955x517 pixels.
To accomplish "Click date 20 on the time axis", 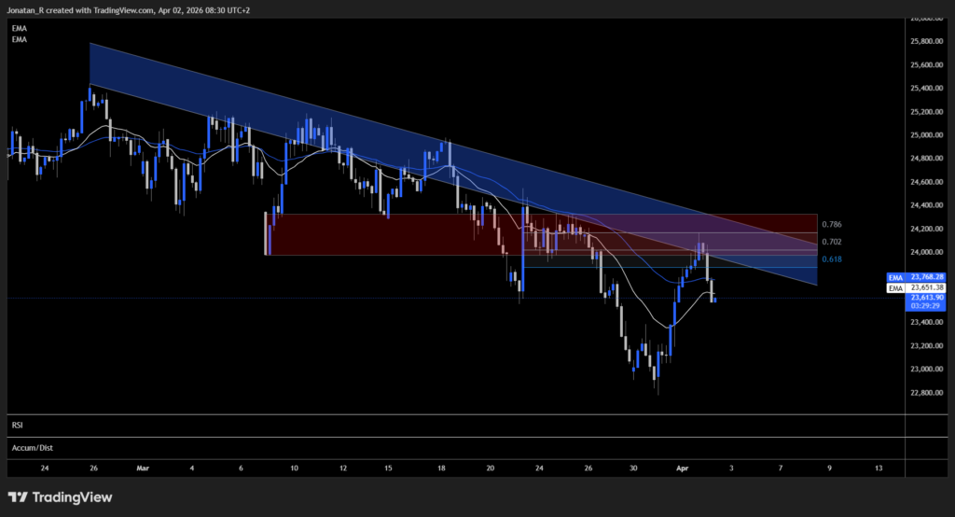I will pyautogui.click(x=491, y=468).
